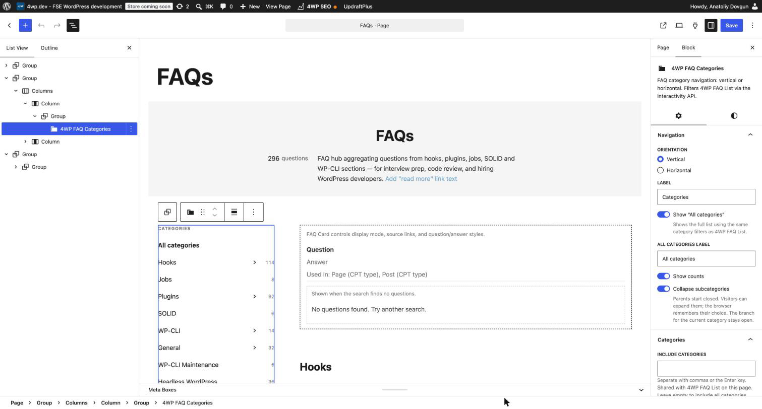Open the align icon in block toolbar
Image resolution: width=762 pixels, height=409 pixels.
234,212
